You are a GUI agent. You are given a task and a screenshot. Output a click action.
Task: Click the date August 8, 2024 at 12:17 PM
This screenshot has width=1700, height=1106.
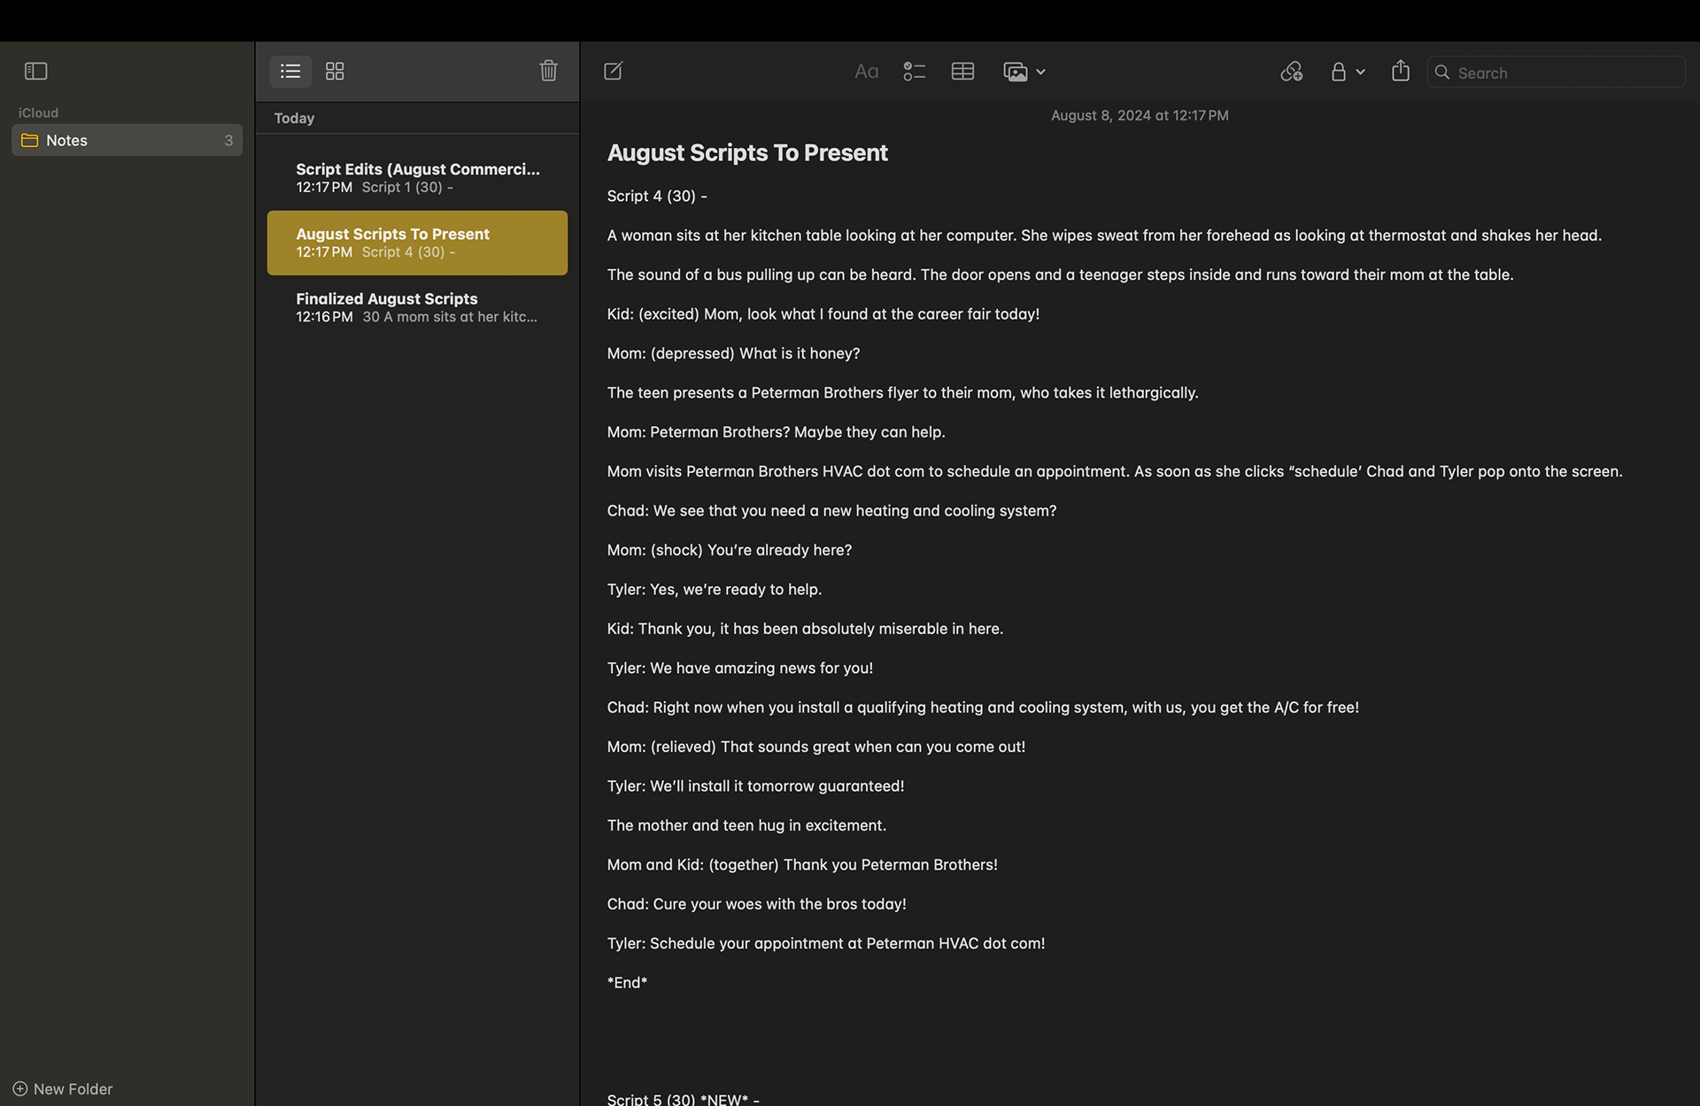(1140, 115)
